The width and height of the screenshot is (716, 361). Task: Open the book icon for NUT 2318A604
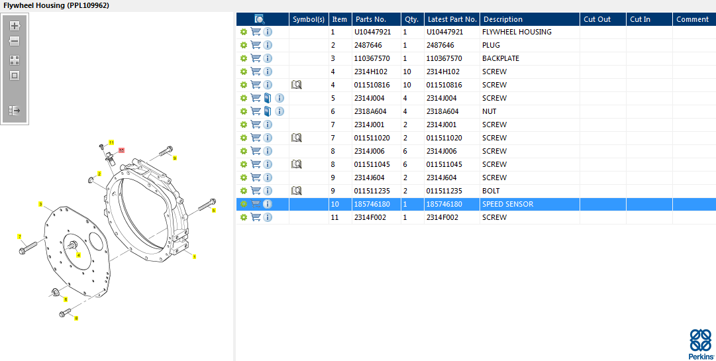point(268,111)
